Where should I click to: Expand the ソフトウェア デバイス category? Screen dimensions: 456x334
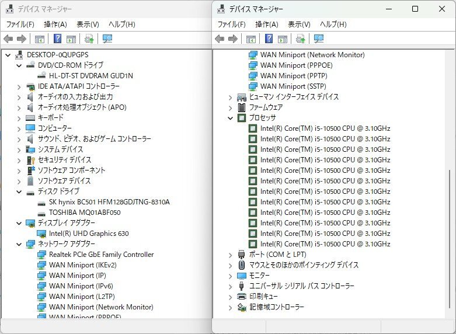coord(19,181)
